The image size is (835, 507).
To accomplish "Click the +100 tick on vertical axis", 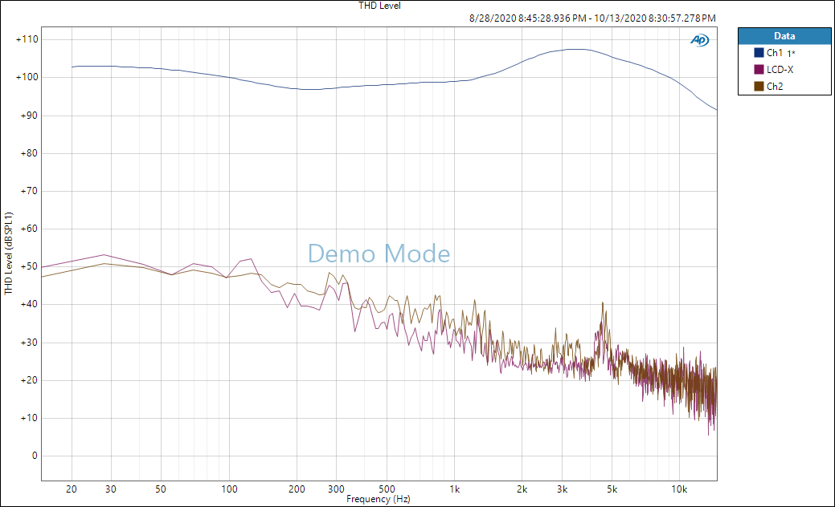I will click(27, 77).
